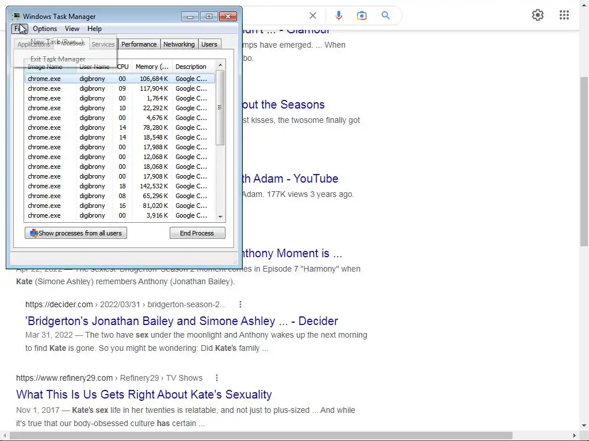The width and height of the screenshot is (589, 441).
Task: Open the search result ending in out the Seasons
Action: [283, 105]
